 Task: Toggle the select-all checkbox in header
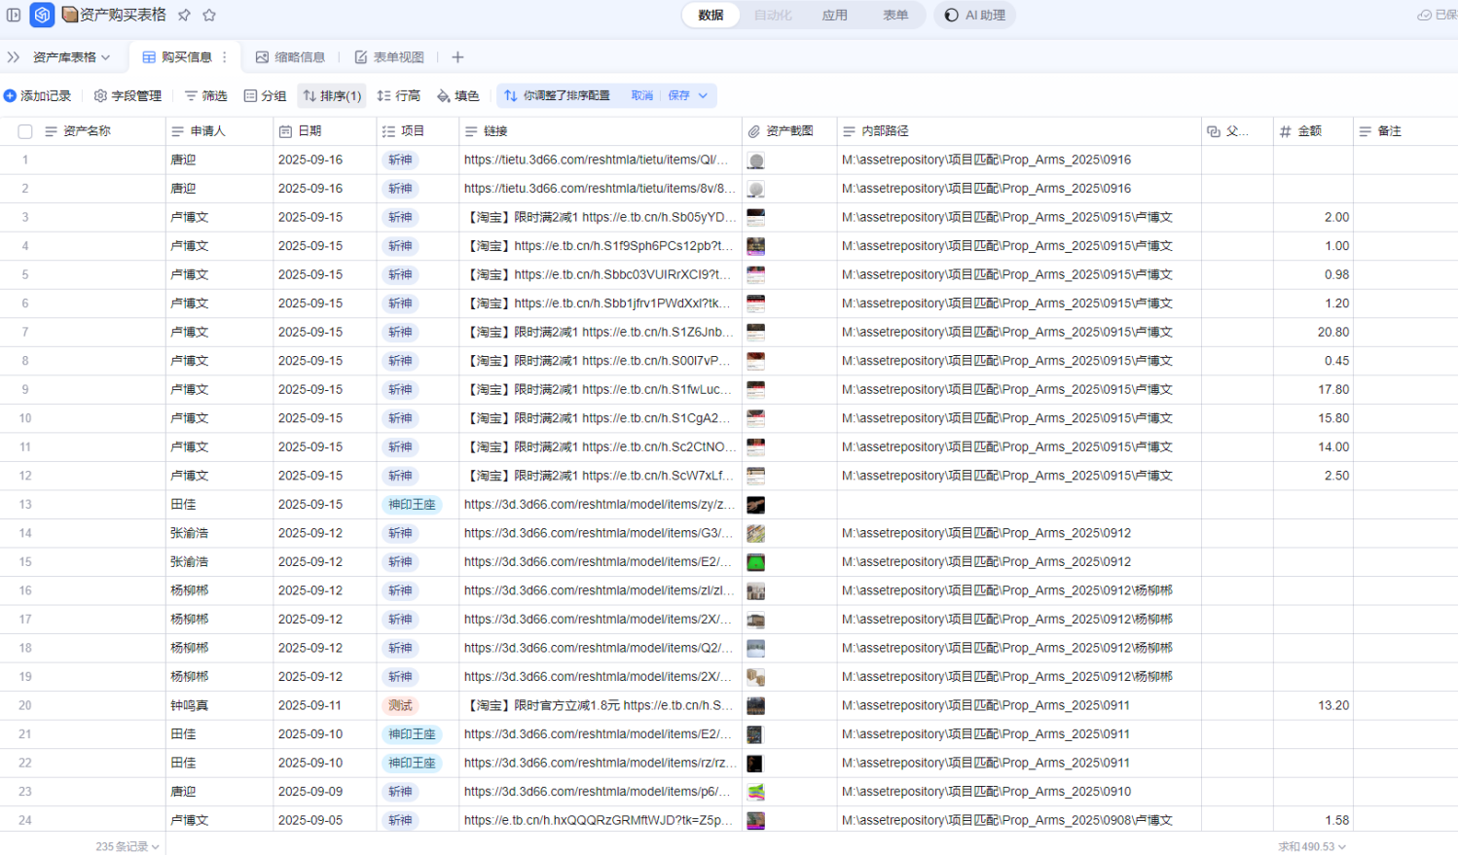pyautogui.click(x=25, y=131)
